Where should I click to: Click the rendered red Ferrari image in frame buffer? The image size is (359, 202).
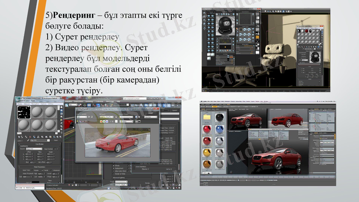pos(118,142)
